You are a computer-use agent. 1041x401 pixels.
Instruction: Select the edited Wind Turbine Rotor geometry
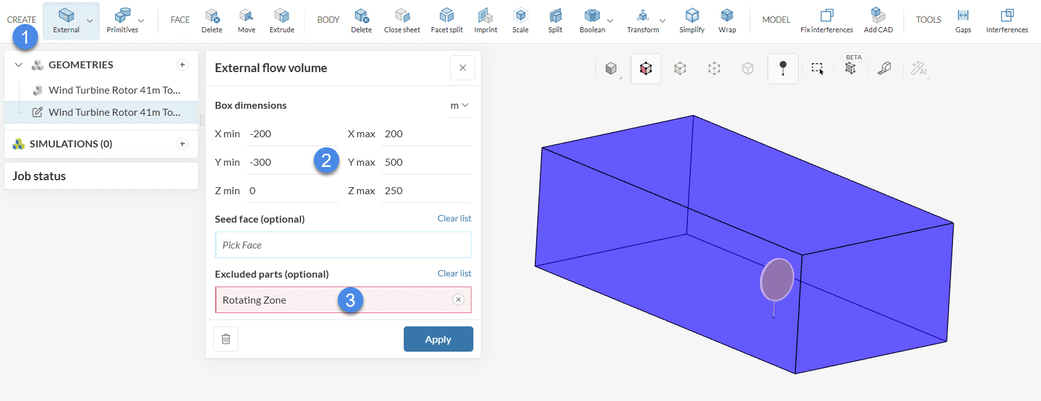point(114,112)
